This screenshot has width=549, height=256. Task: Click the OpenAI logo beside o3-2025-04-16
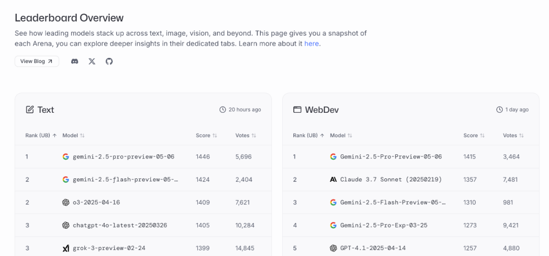point(66,202)
